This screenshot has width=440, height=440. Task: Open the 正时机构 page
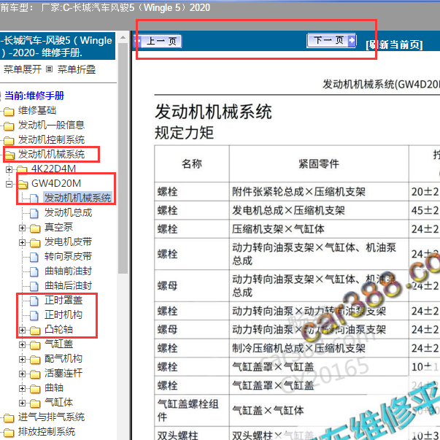[x=63, y=314]
